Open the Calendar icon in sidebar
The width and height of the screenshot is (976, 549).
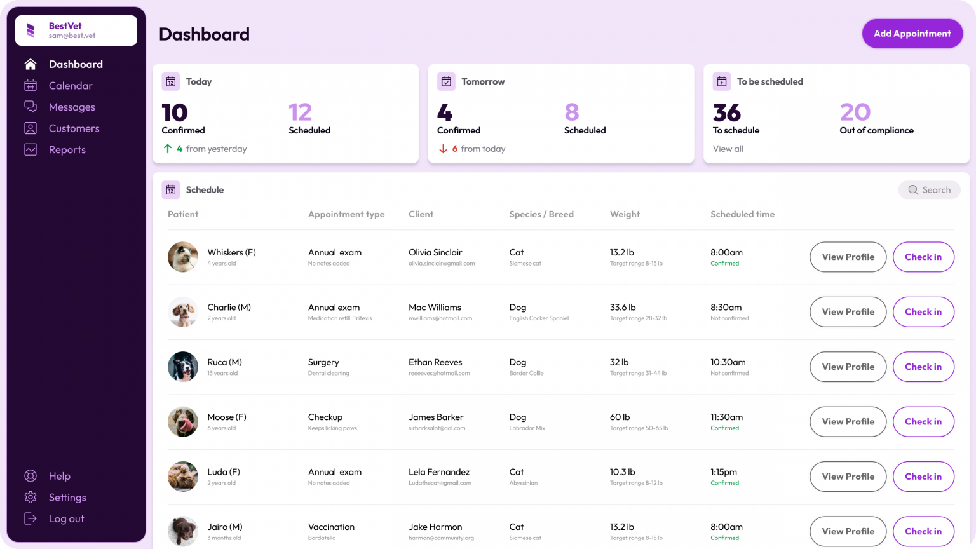(x=30, y=86)
